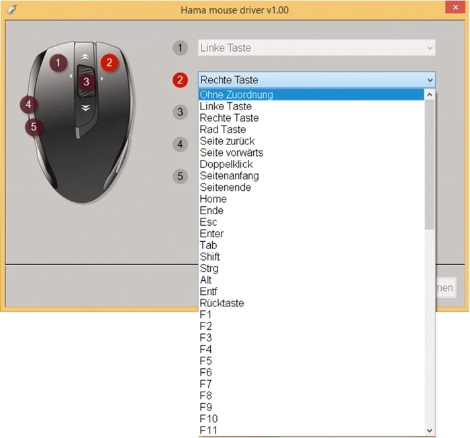Click the red button 2 marker on the mouse image
470x438 pixels.
coord(109,62)
